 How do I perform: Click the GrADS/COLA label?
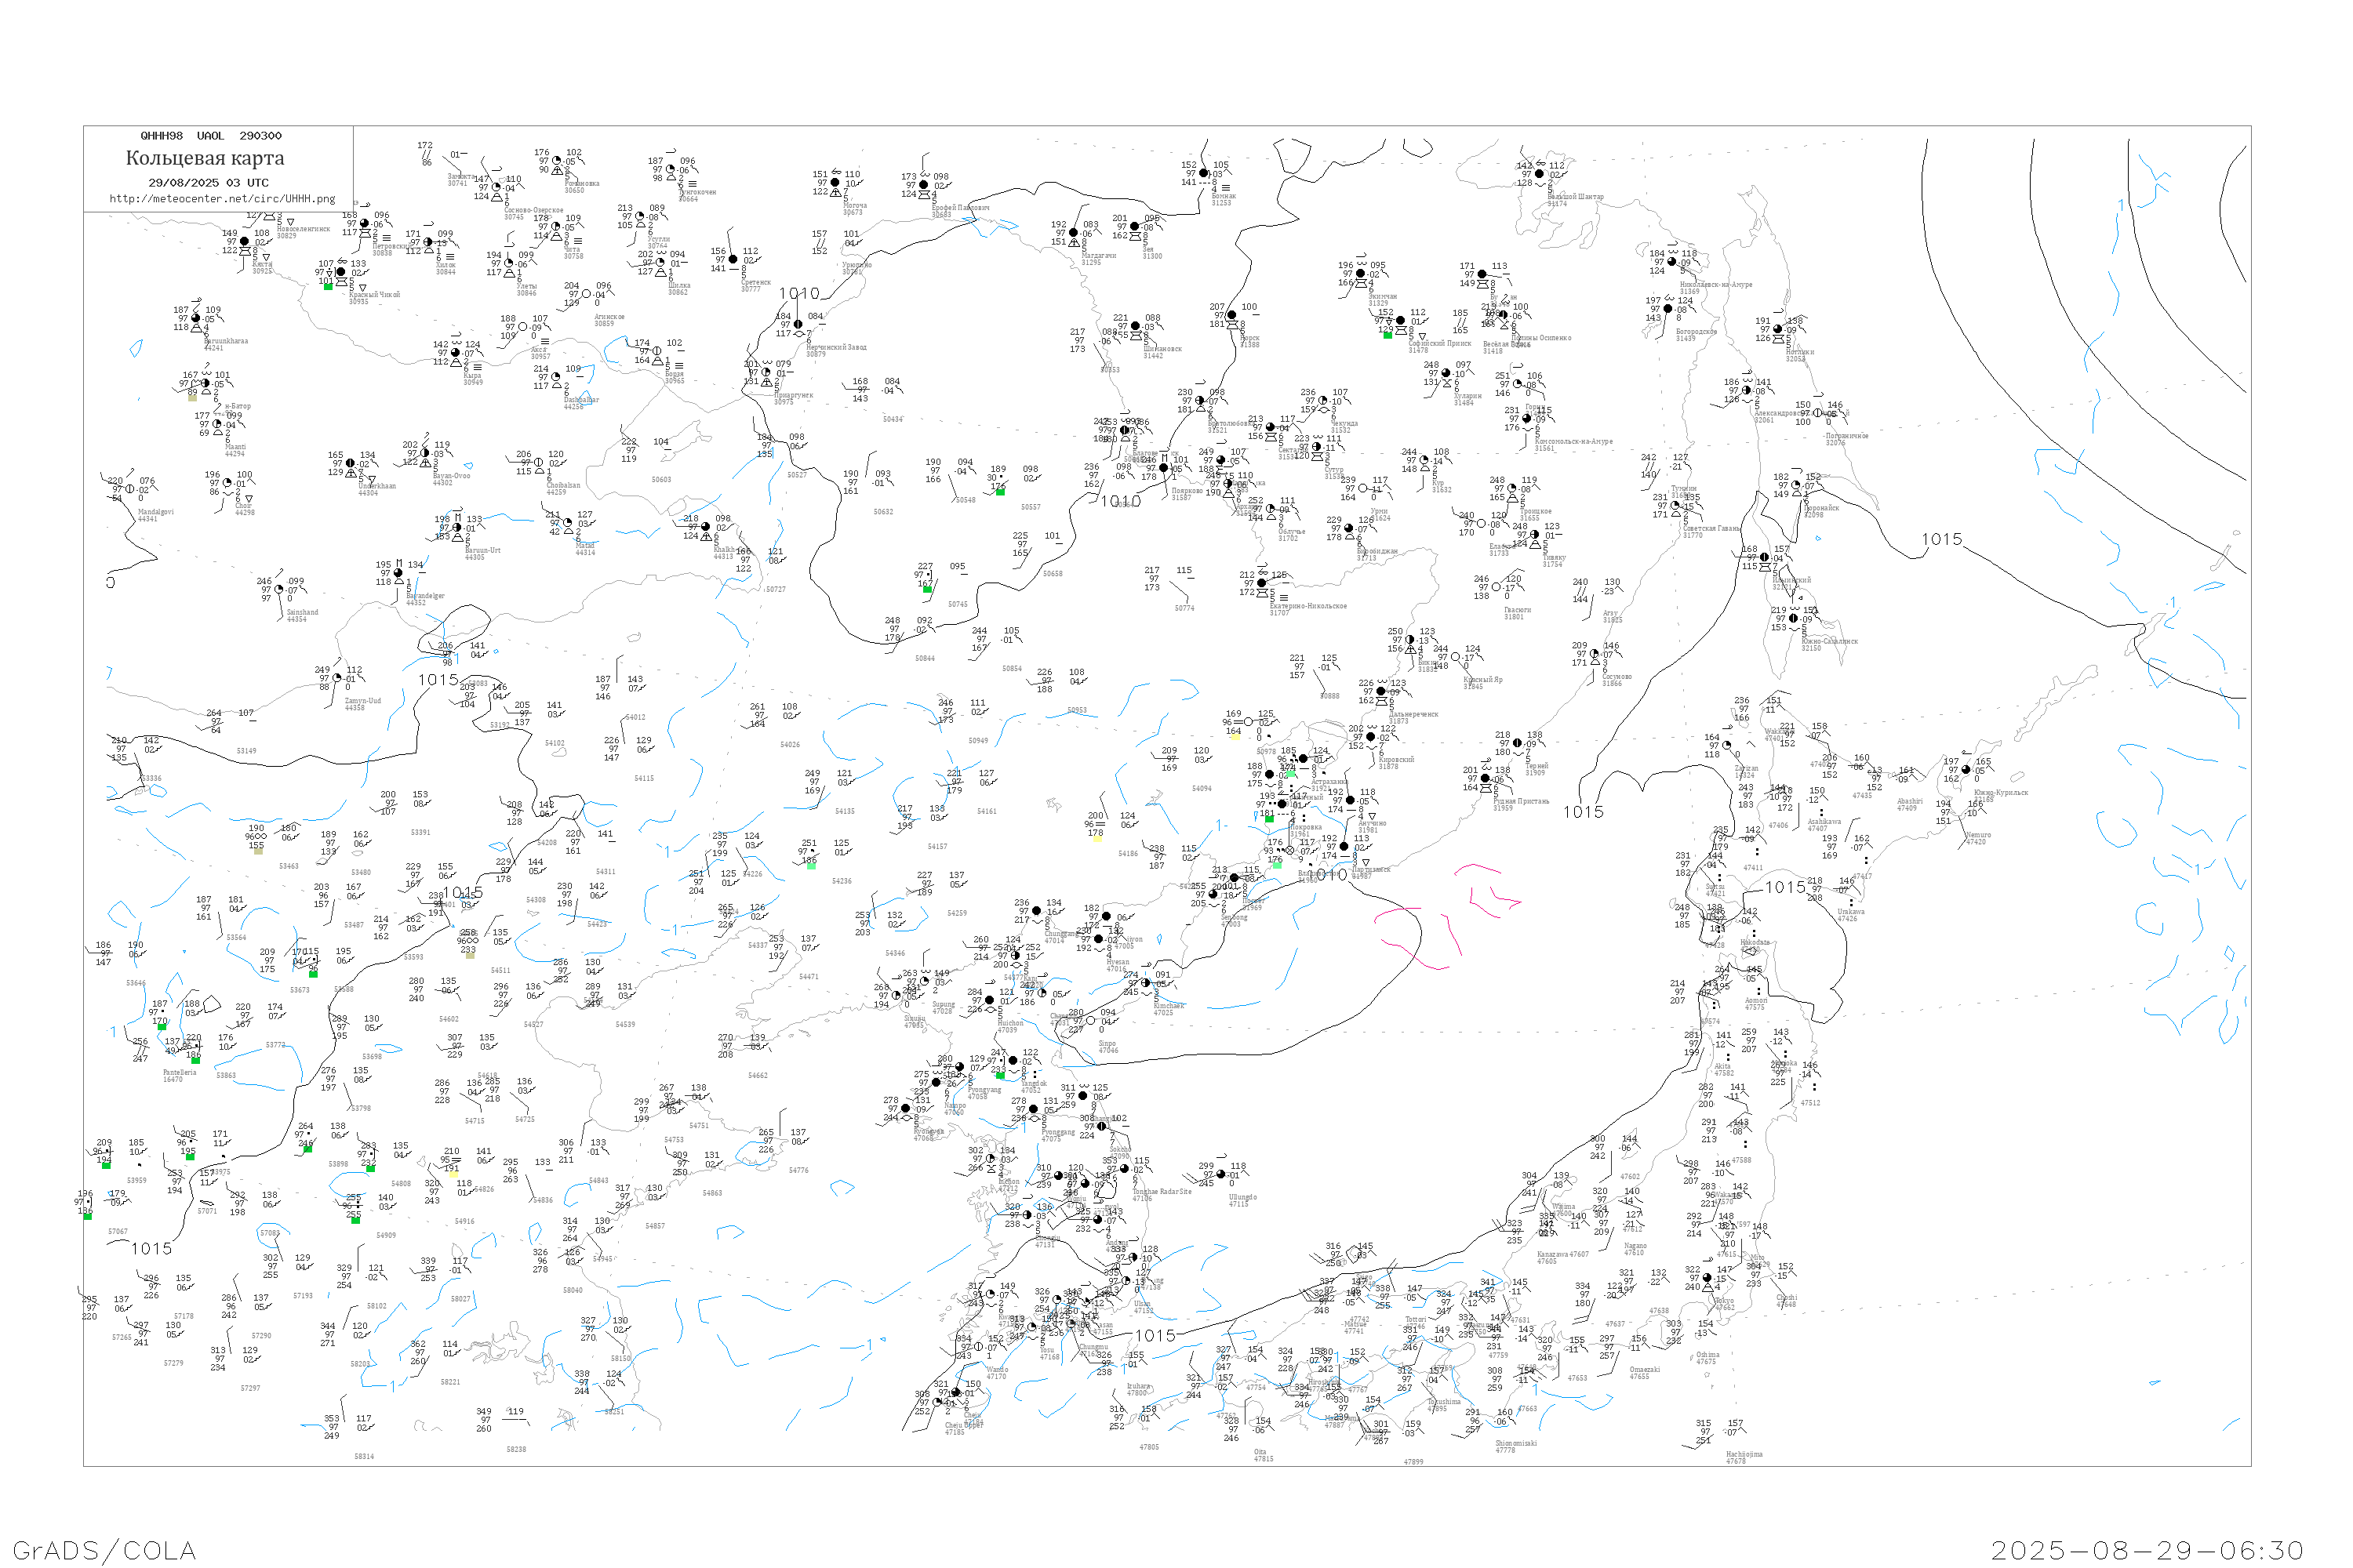pos(104,1550)
